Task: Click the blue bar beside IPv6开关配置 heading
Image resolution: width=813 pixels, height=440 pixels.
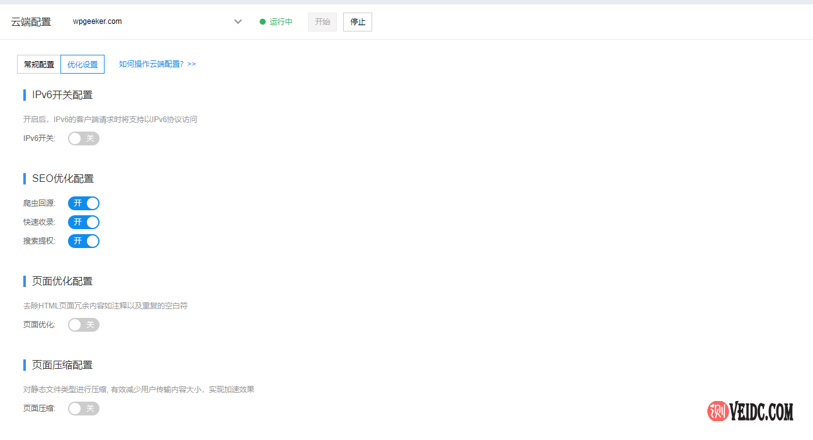Action: [24, 94]
